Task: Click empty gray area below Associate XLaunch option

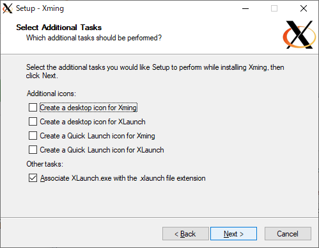Action: coord(159,201)
